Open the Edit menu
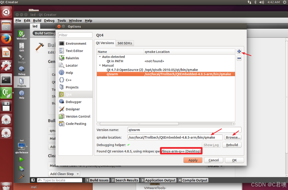Viewport: 288px width, 190px height. coord(27,21)
